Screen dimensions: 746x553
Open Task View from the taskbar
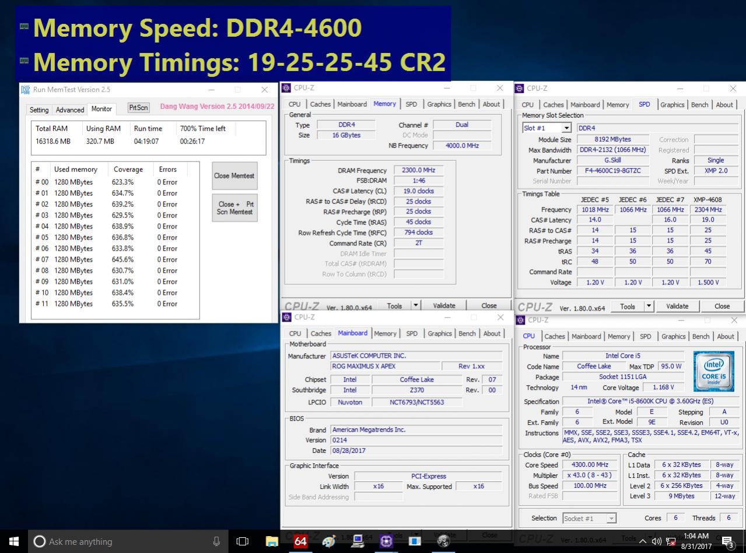point(242,541)
